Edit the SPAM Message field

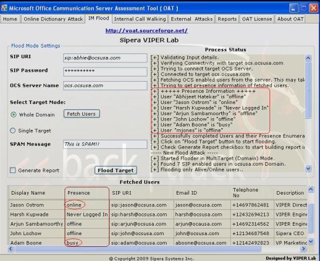coord(105,144)
